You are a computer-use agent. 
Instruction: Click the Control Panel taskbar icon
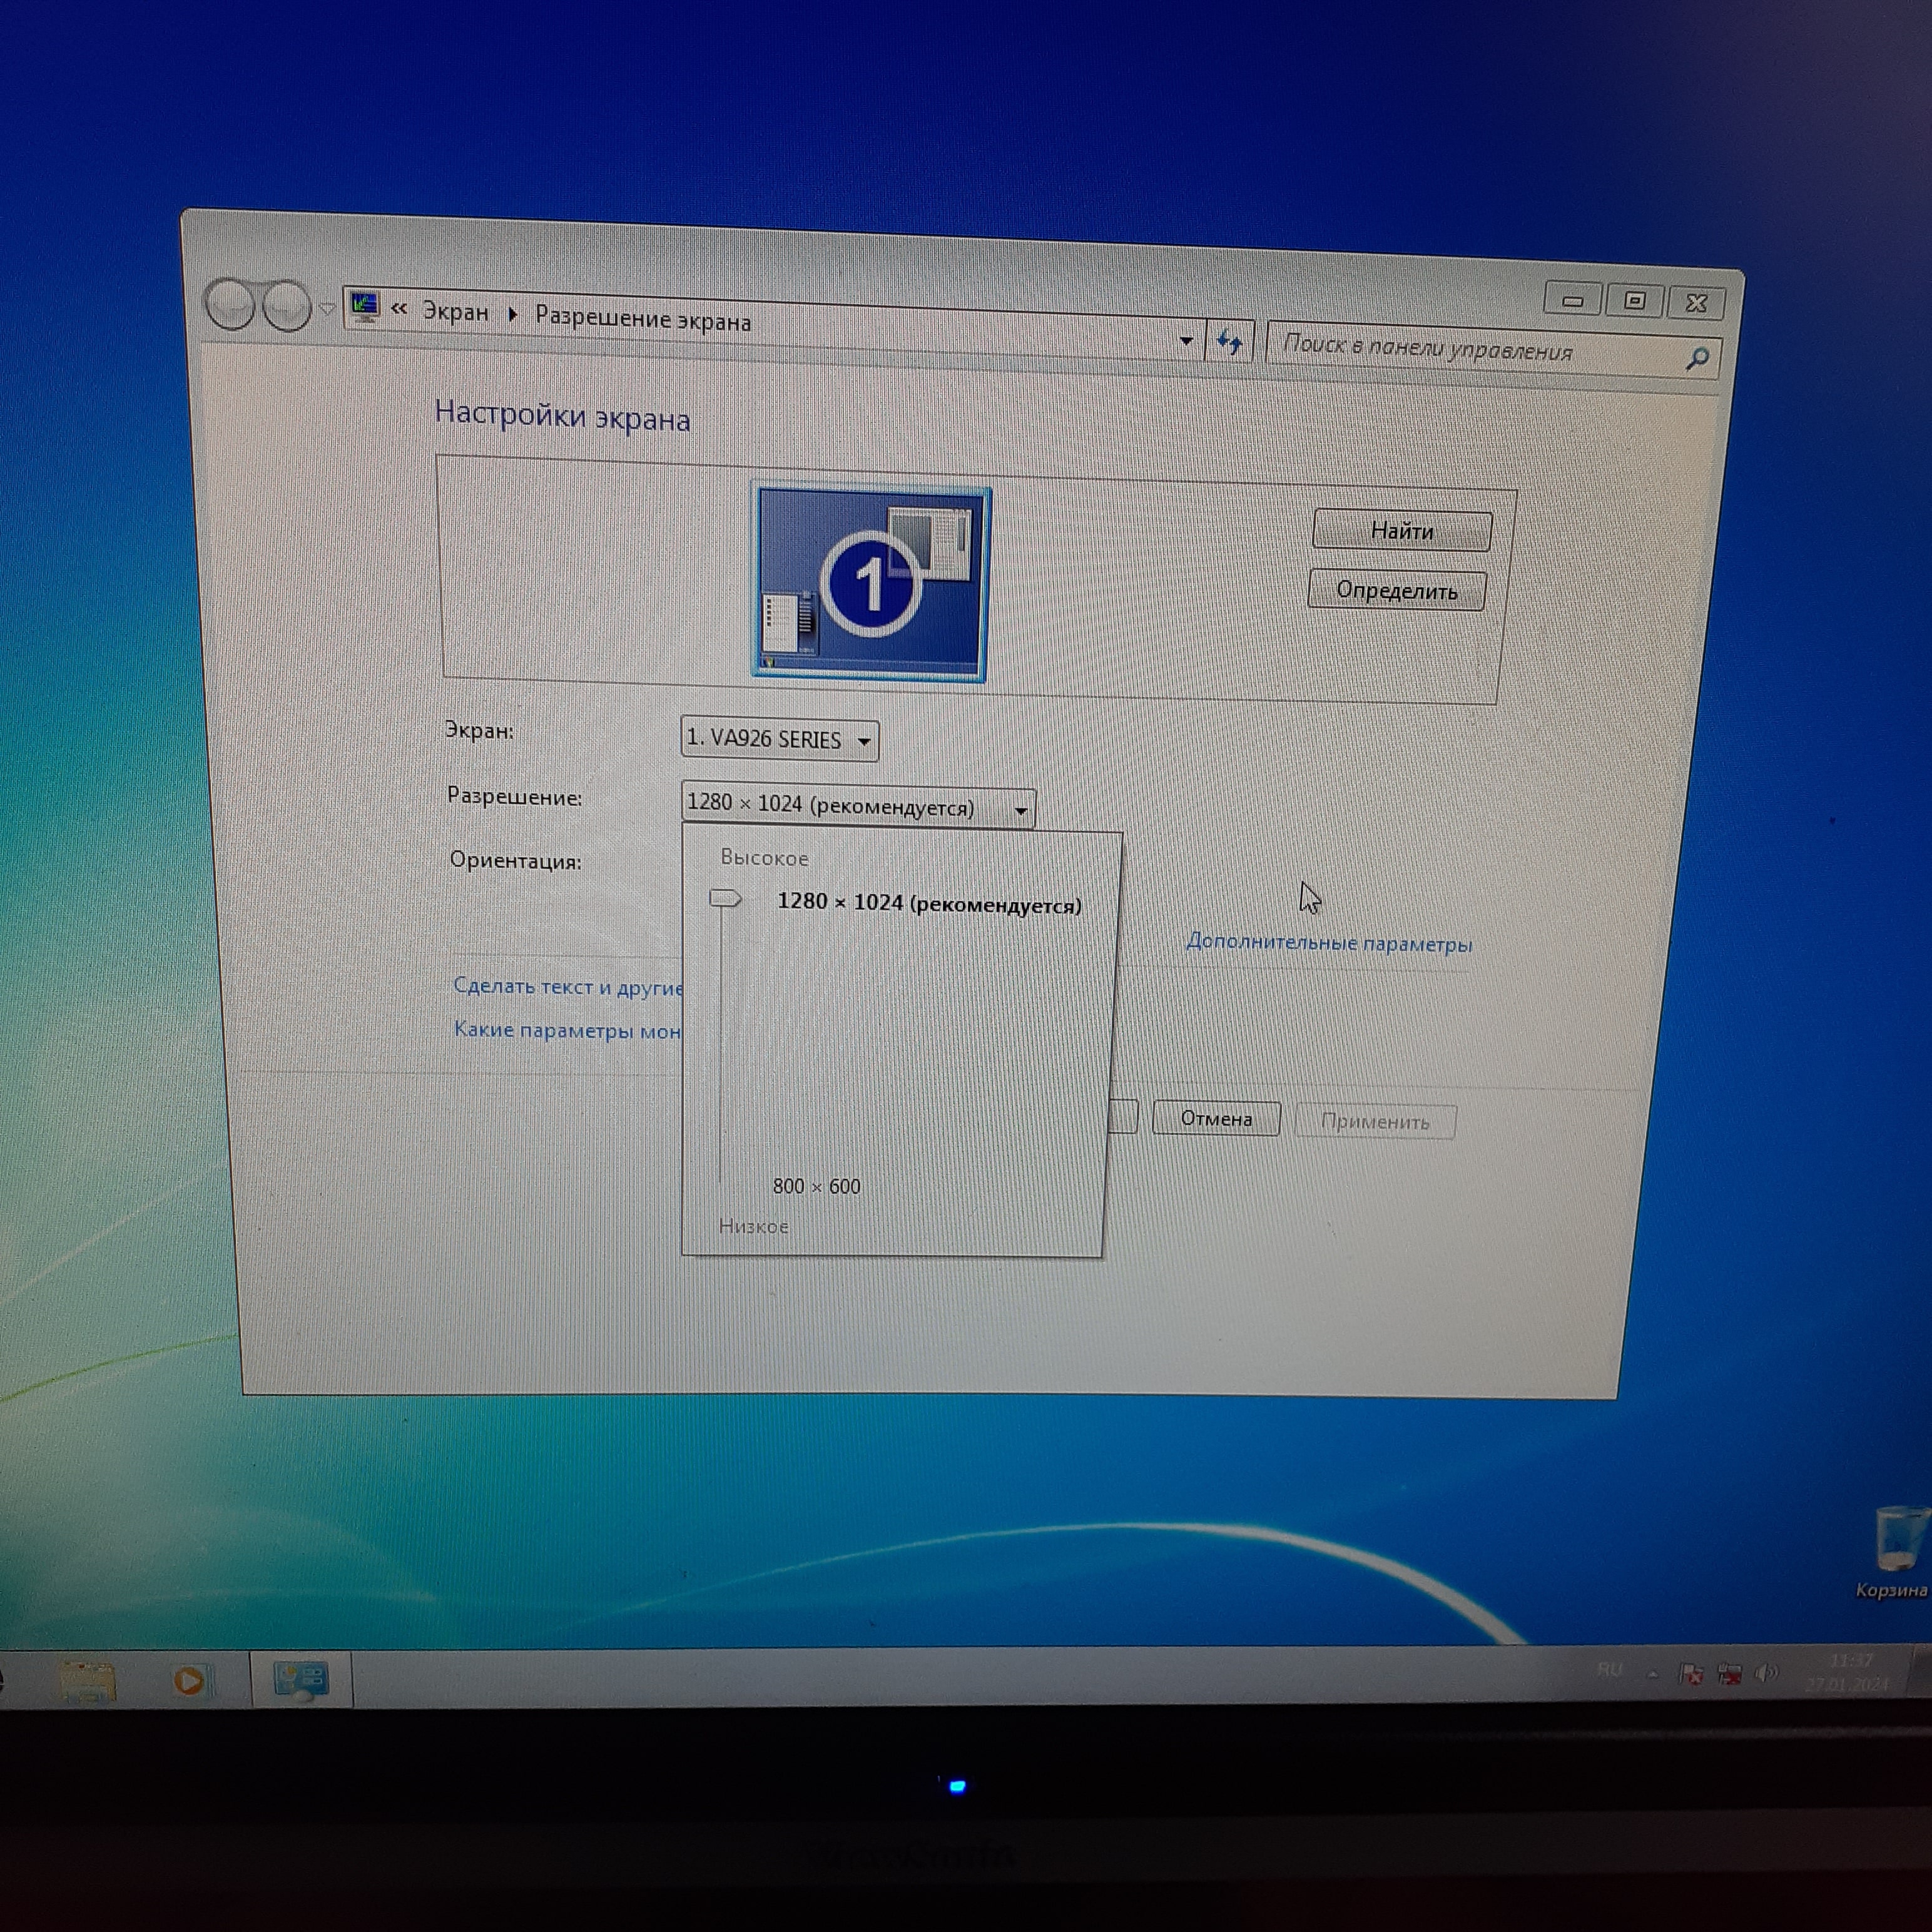(x=300, y=1680)
